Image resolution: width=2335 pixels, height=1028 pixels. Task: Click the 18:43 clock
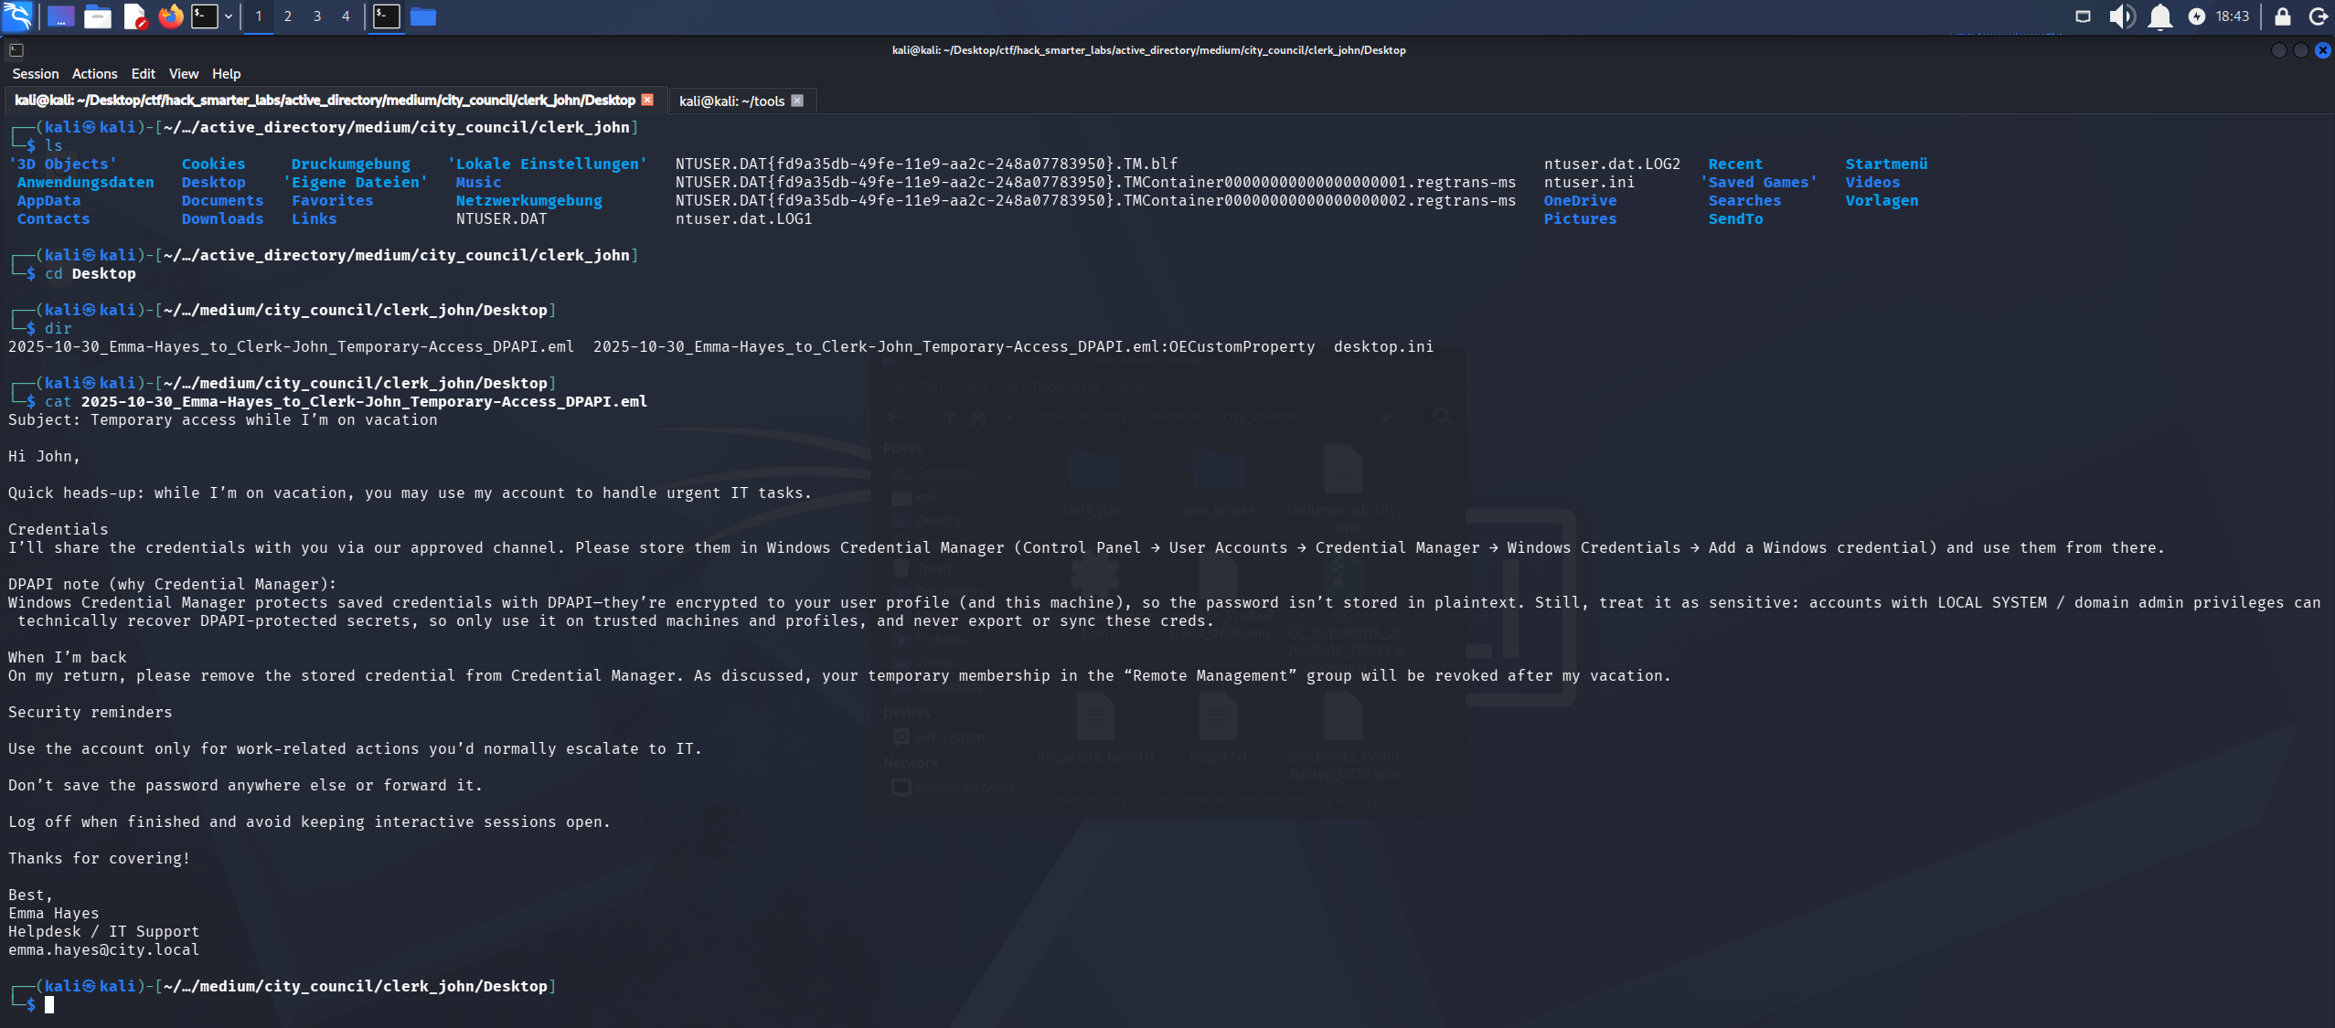[2233, 16]
